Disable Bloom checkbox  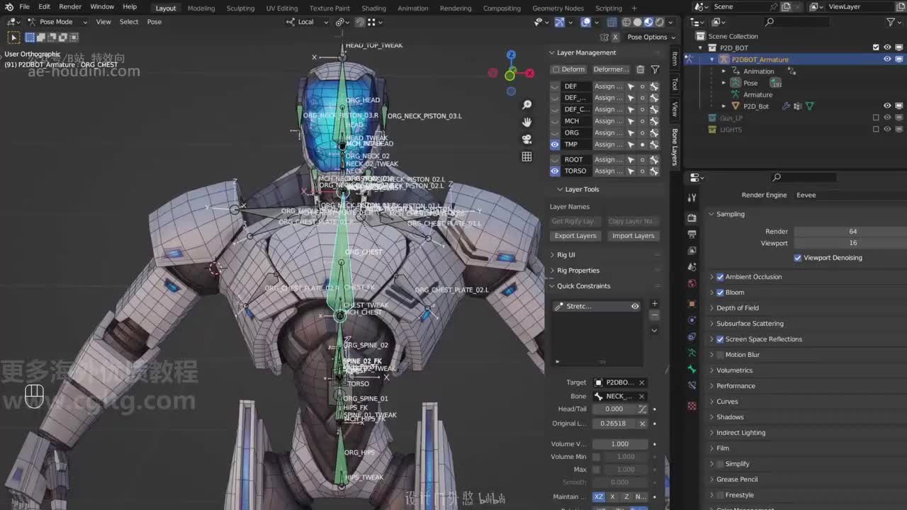720,293
